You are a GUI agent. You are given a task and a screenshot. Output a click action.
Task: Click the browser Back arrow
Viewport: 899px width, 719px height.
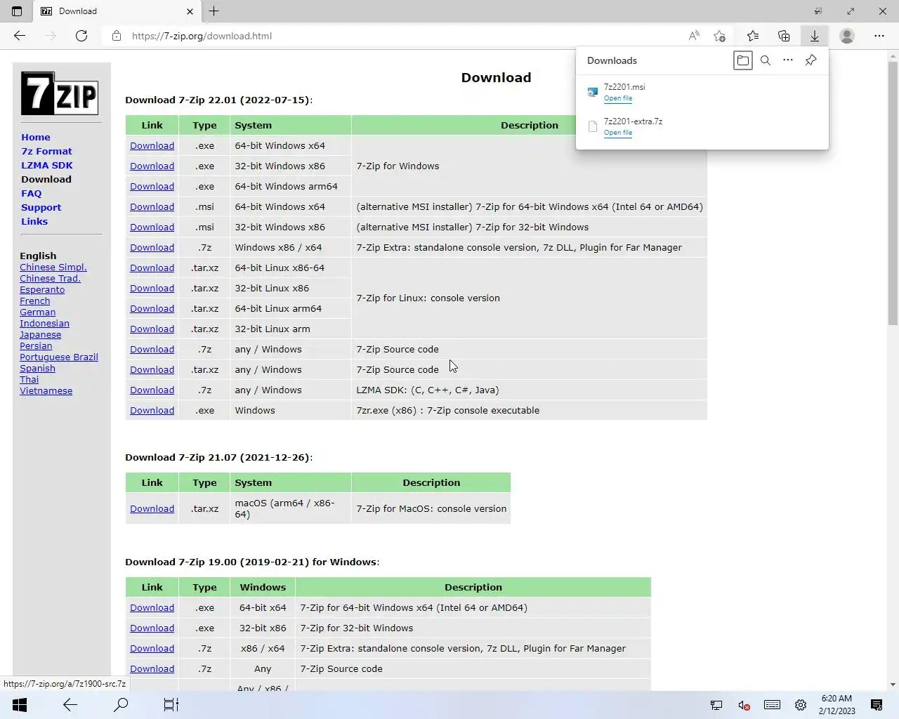(20, 36)
